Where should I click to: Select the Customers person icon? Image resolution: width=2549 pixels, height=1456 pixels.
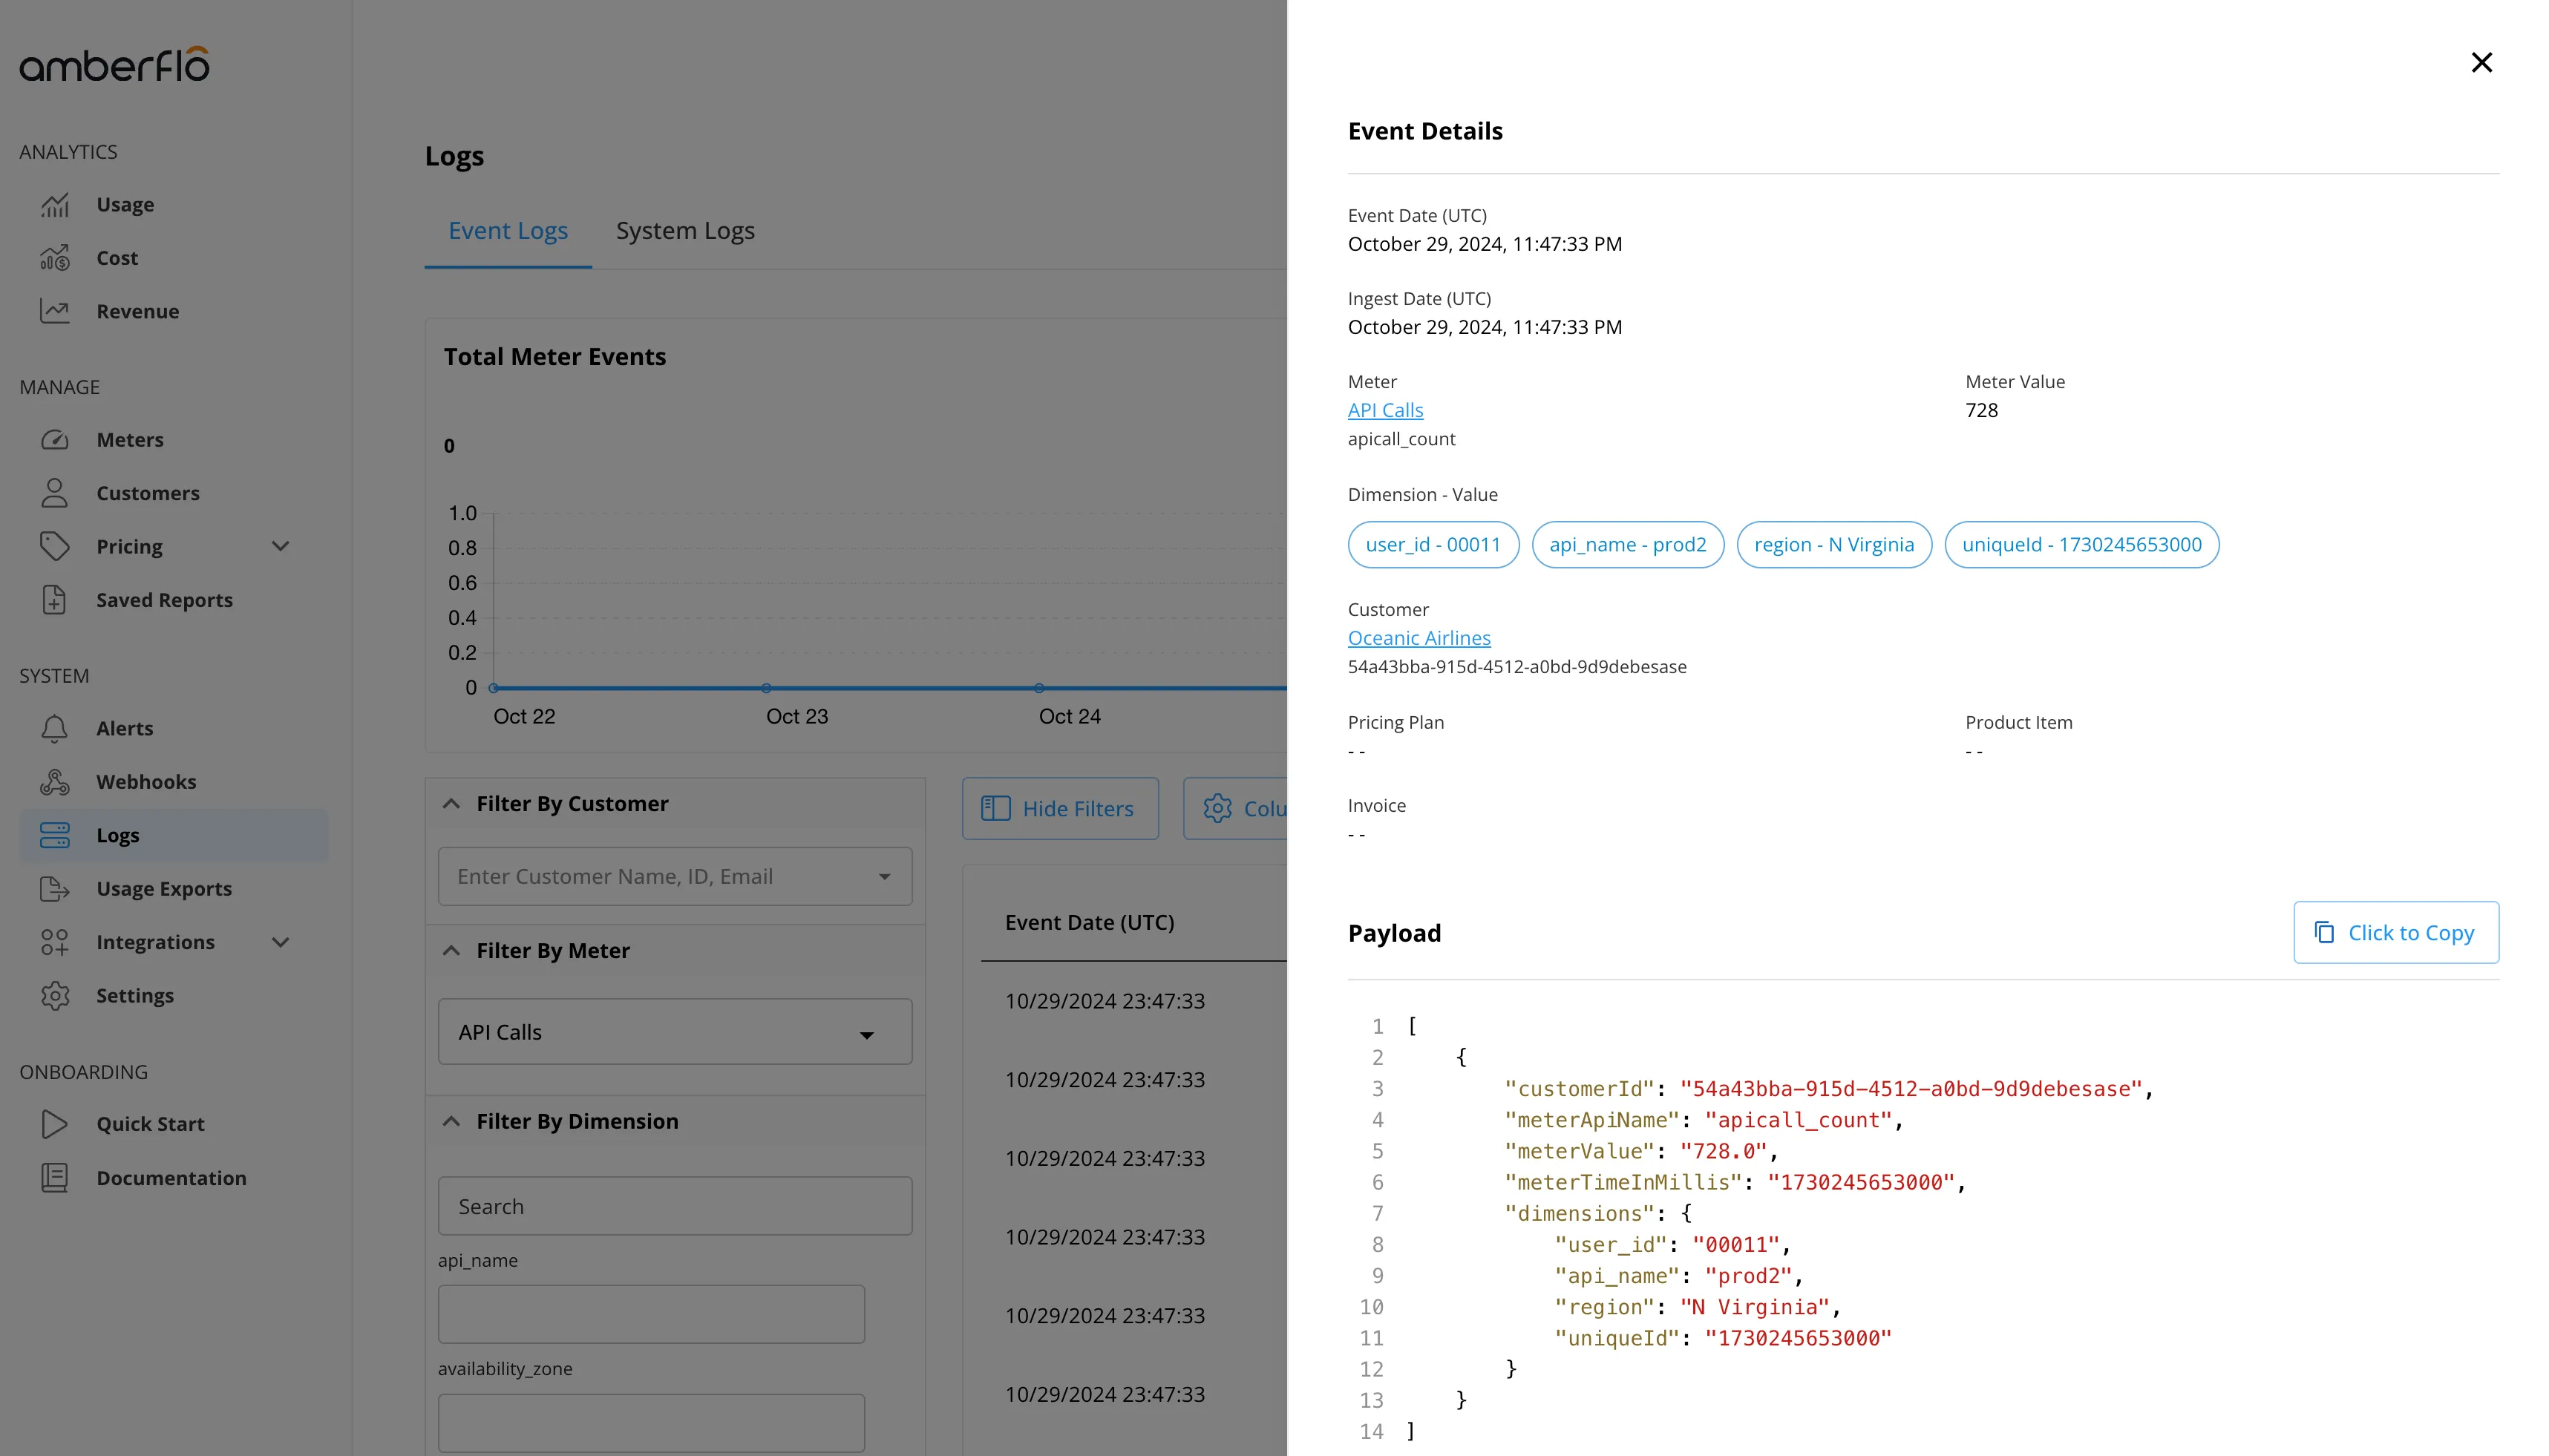55,493
